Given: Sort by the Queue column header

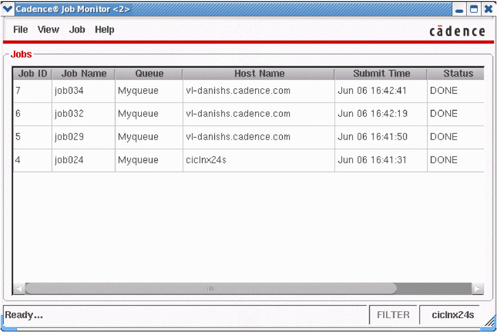Looking at the screenshot, I should pos(149,74).
